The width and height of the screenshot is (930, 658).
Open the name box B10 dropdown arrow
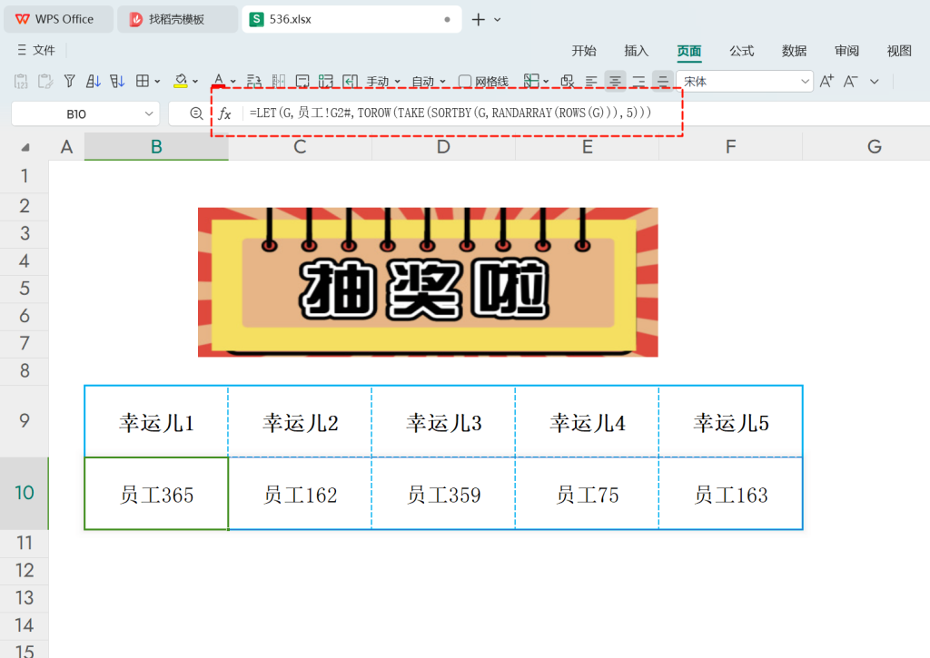pos(149,113)
